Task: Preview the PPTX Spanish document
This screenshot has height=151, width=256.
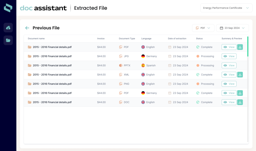Action: coord(229,65)
